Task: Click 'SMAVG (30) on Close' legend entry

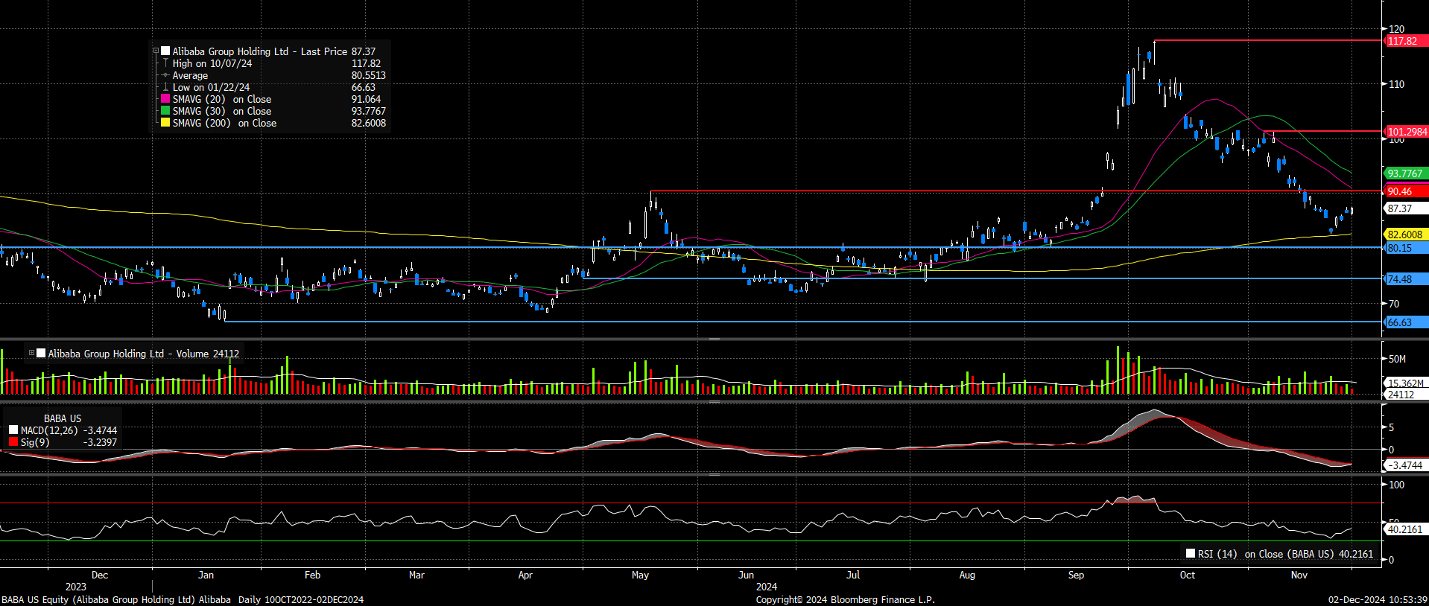Action: coord(222,111)
